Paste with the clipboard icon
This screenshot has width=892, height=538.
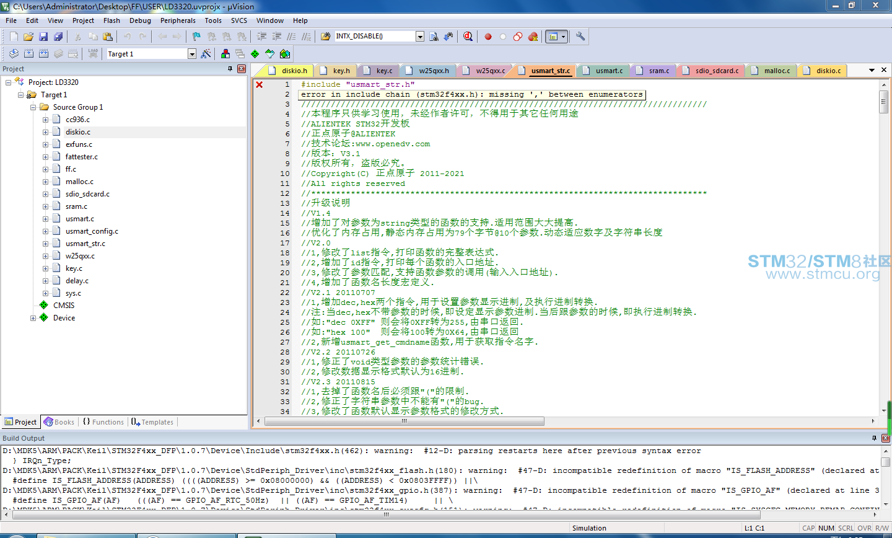point(108,37)
